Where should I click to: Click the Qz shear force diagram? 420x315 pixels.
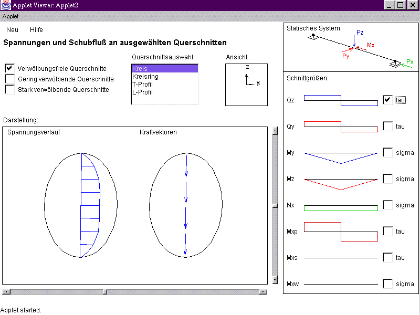tap(341, 100)
